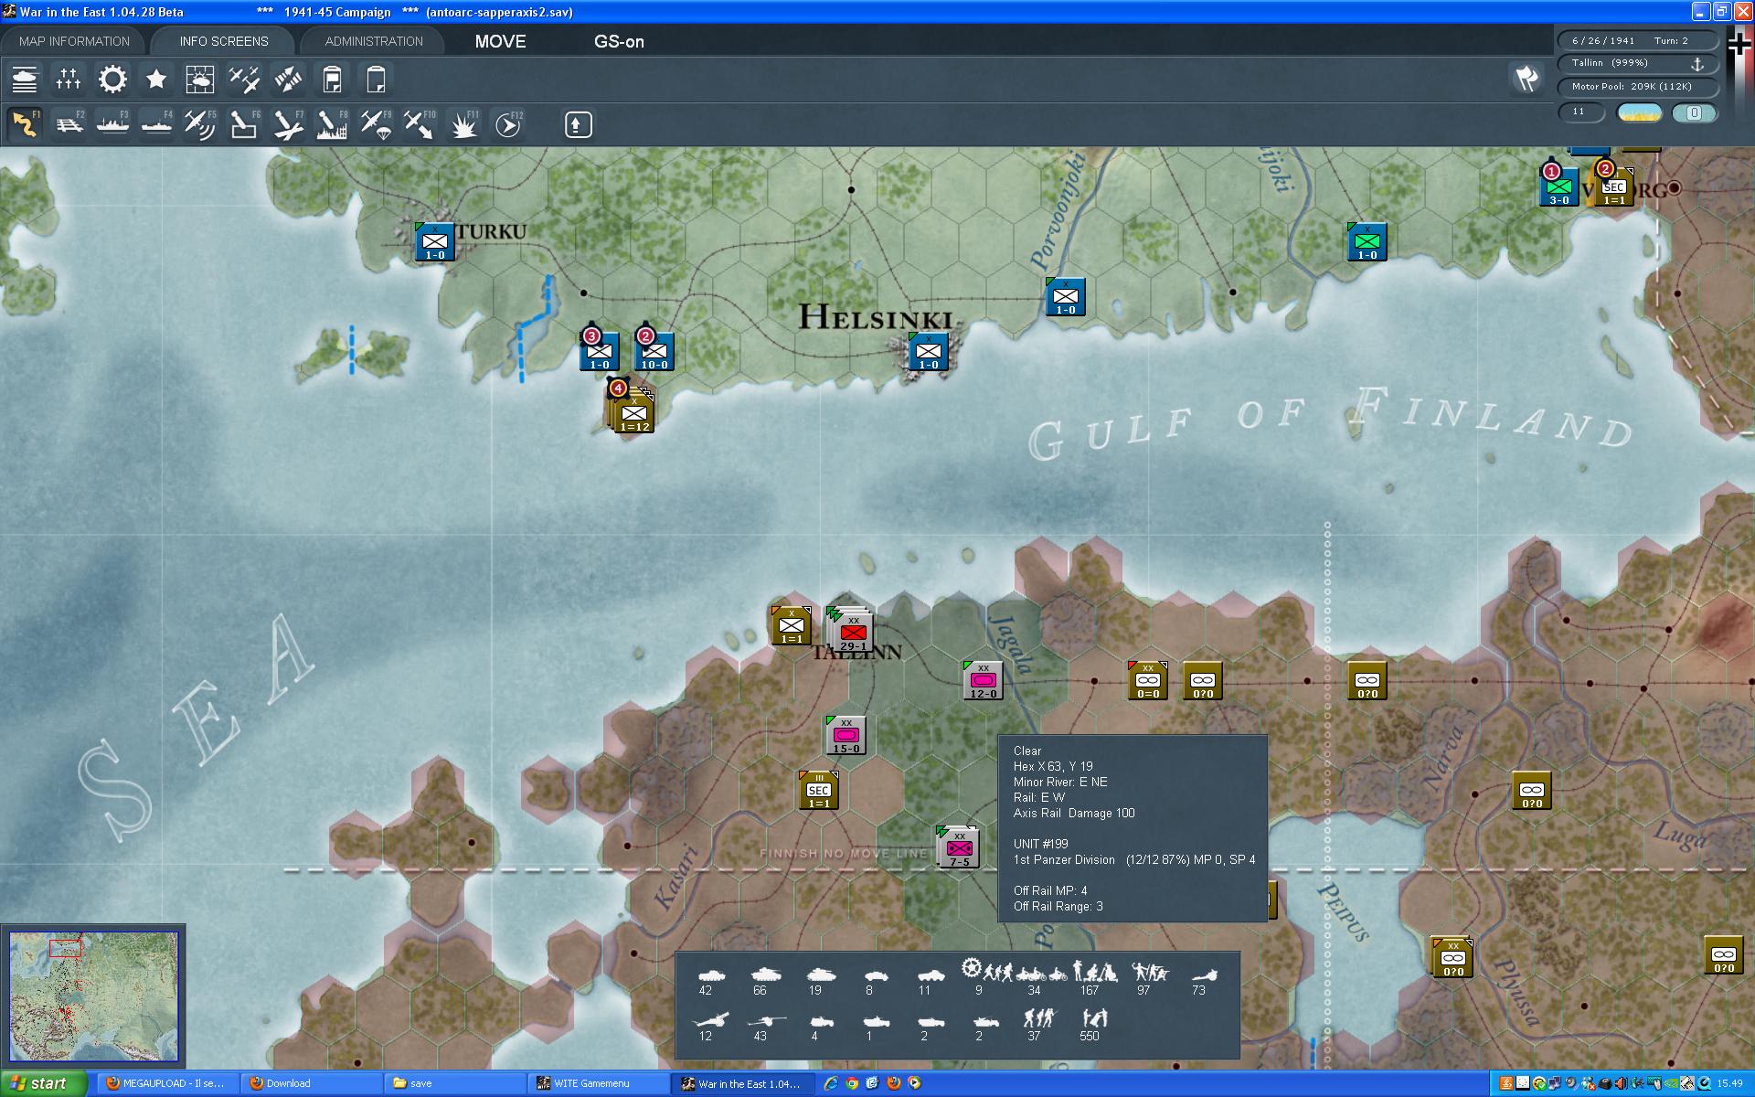The height and width of the screenshot is (1097, 1755).
Task: Select F6 bomb unit mode
Action: 244,124
